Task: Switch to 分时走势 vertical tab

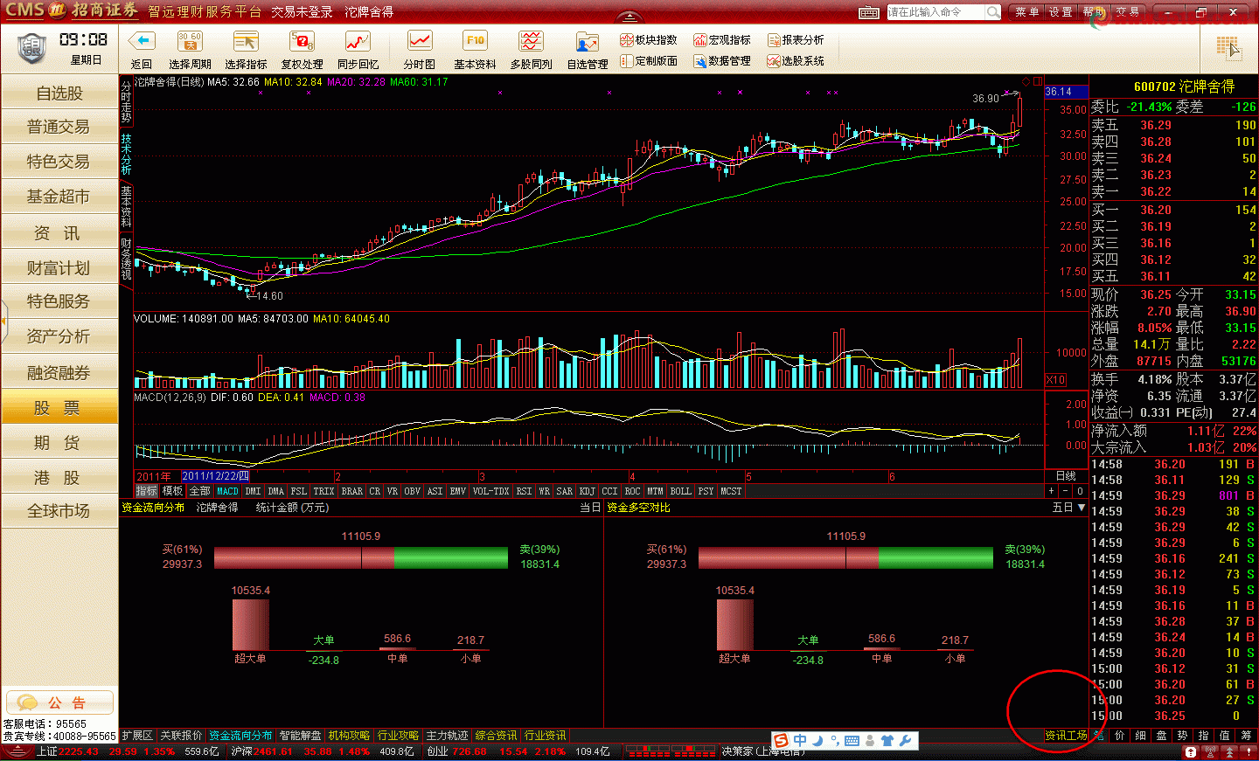Action: click(x=126, y=101)
